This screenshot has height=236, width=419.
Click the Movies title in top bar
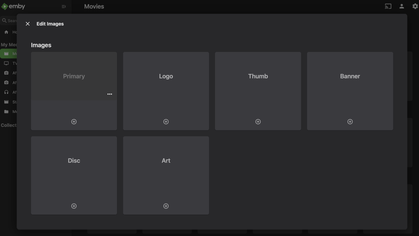(x=94, y=6)
